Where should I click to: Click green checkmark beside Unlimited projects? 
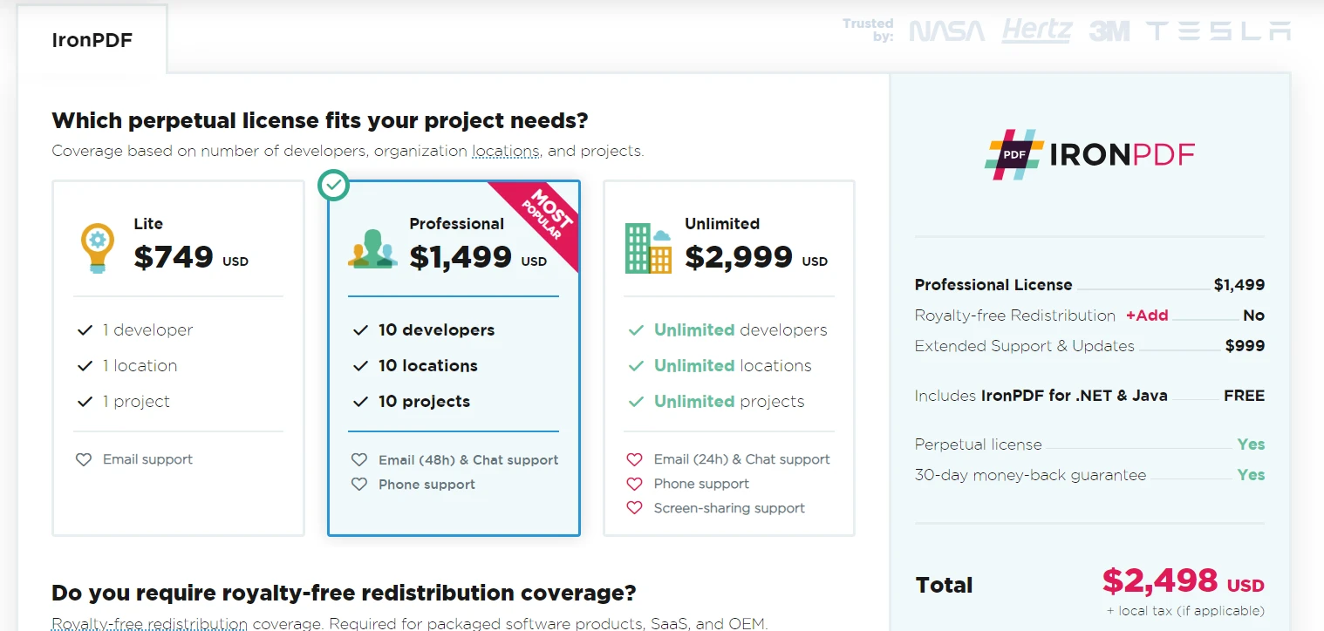[636, 402]
